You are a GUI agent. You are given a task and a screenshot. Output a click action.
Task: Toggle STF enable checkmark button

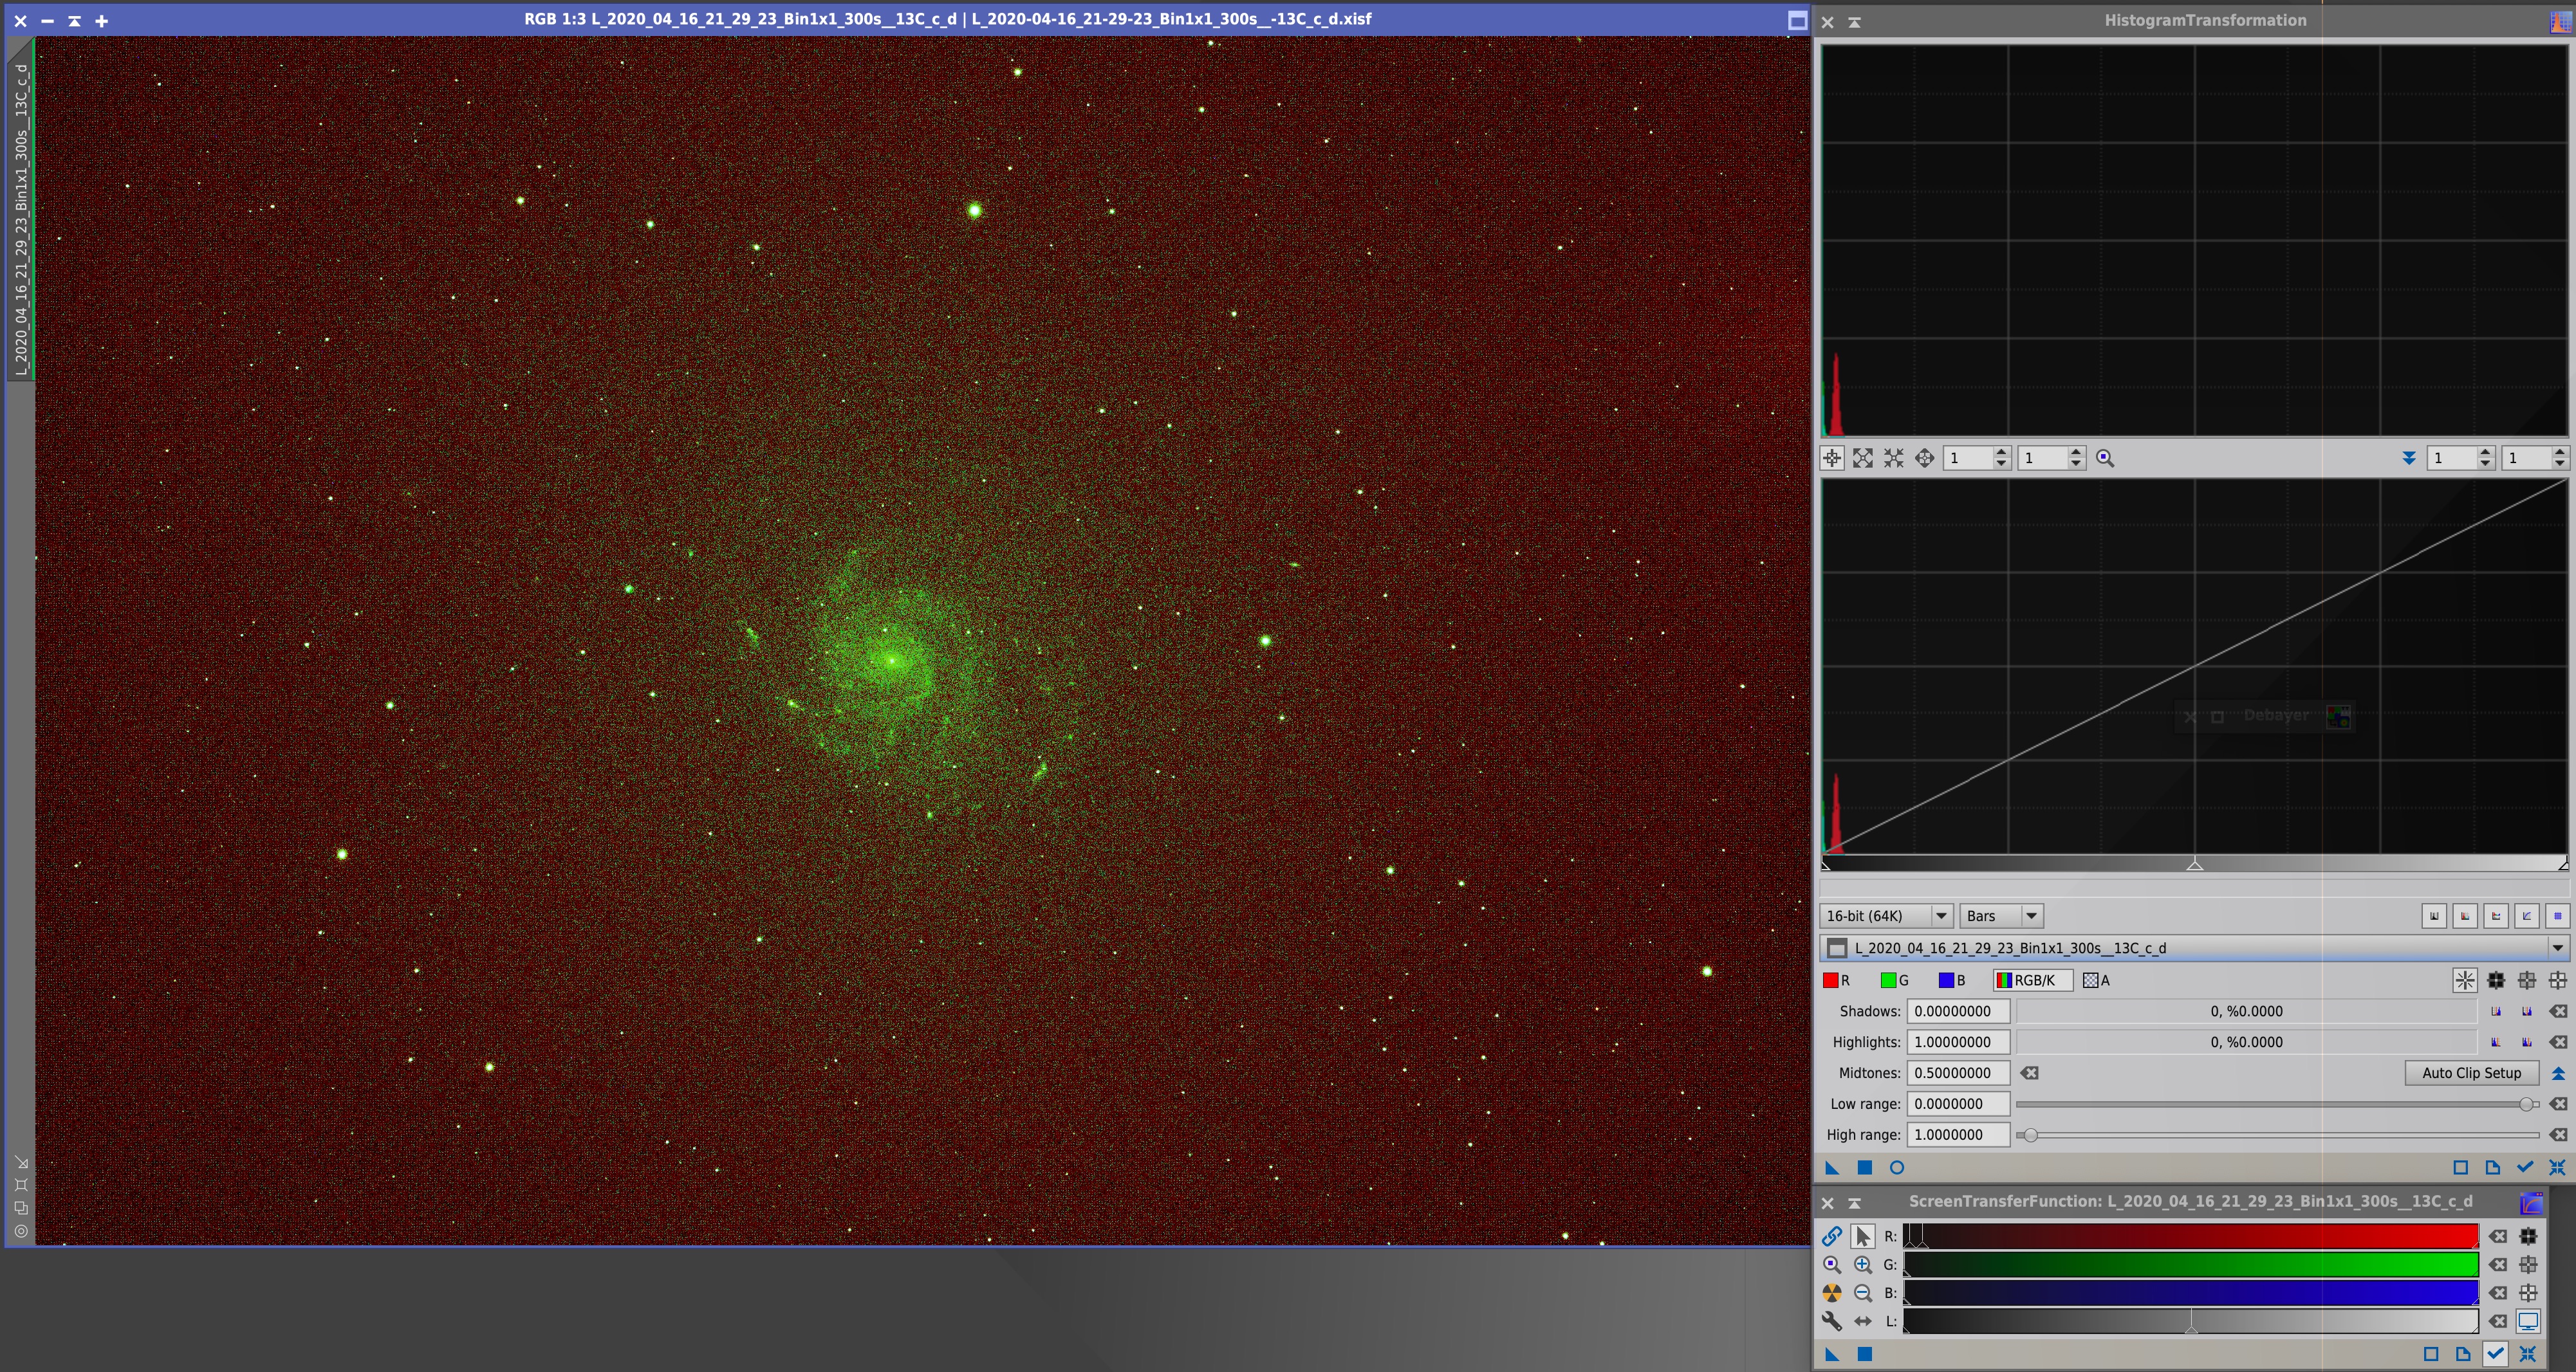coord(2496,1354)
